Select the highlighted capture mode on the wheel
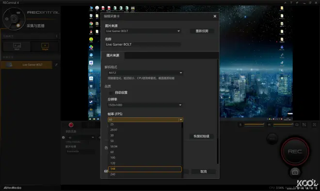 coord(18,25)
